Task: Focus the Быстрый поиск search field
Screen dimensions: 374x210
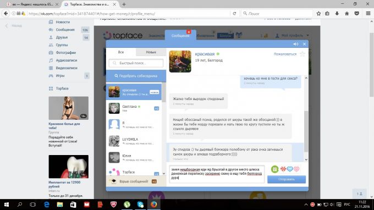Action: coord(136,63)
